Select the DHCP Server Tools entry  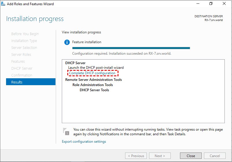pos(94,90)
